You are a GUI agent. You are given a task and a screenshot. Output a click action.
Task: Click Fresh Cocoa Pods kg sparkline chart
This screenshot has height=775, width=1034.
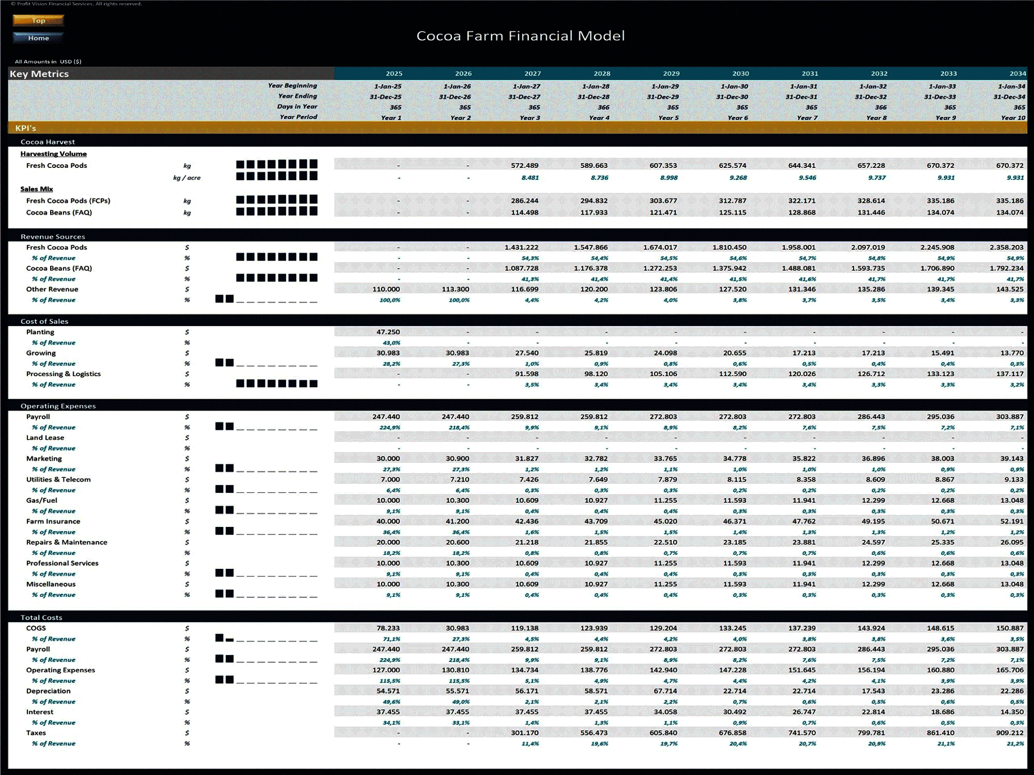coord(277,164)
